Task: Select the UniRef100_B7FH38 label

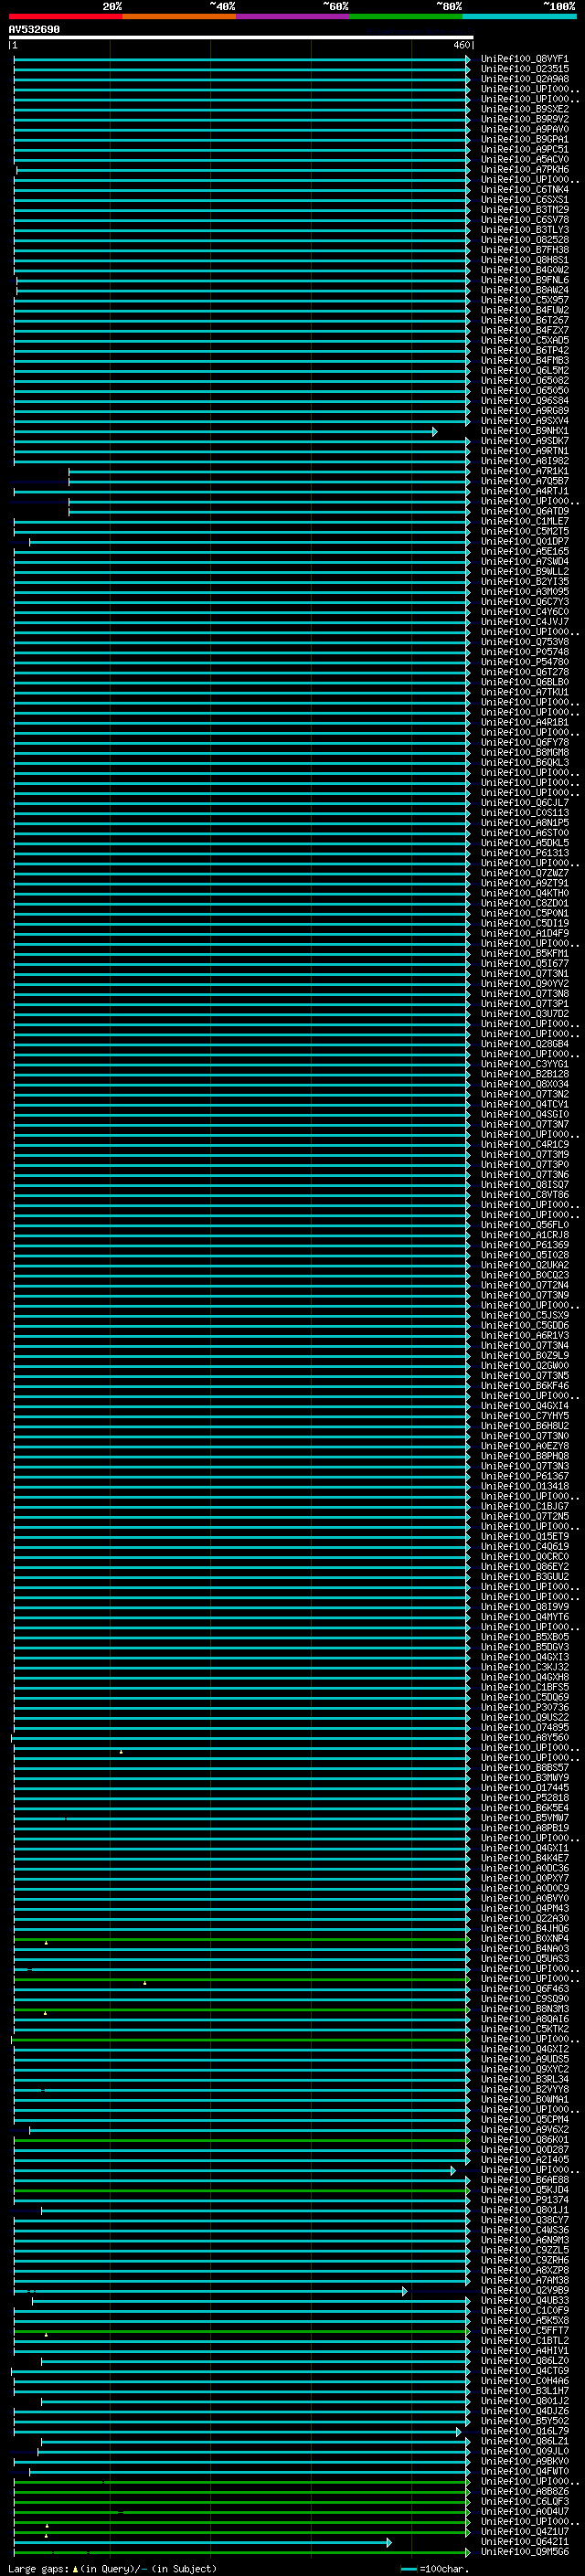Action: (524, 249)
